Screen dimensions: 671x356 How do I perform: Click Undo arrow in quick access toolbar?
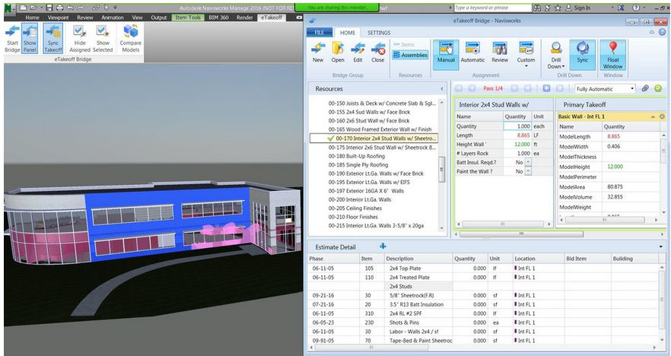point(70,8)
